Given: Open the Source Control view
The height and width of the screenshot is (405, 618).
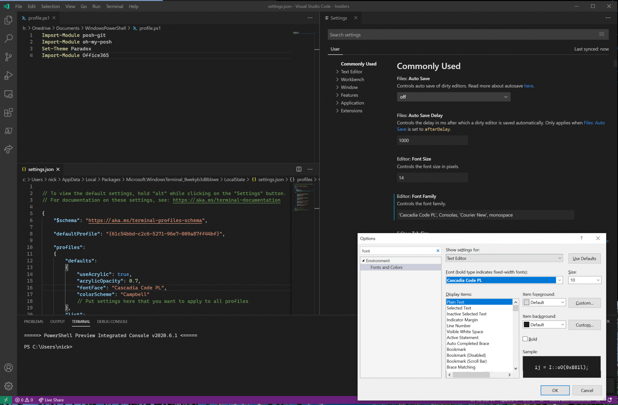Looking at the screenshot, I should [8, 57].
